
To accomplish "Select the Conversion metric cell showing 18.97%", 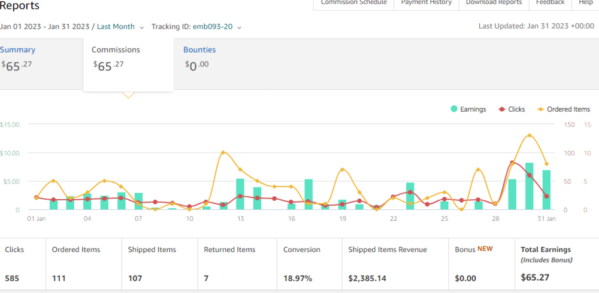I will point(308,264).
